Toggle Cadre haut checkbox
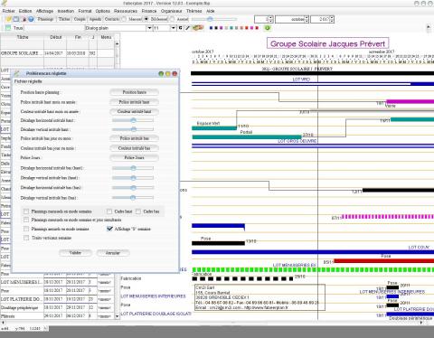Viewport: 434px width, 338px height. (x=109, y=211)
